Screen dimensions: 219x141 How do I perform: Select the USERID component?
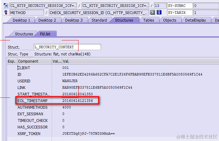[x=24, y=81]
